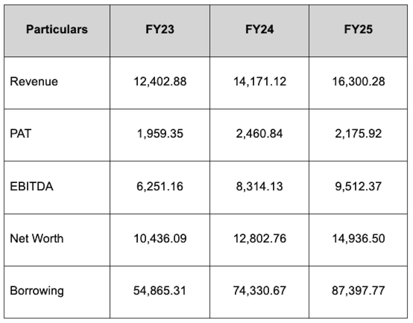Click FY24 PAT value 2,460.84
Screen dimensions: 413x323
click(260, 134)
